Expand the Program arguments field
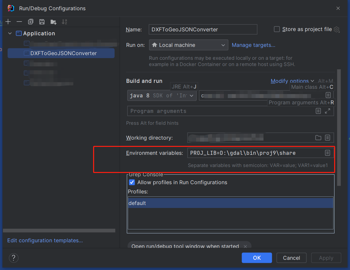The width and height of the screenshot is (350, 270). pos(328,111)
